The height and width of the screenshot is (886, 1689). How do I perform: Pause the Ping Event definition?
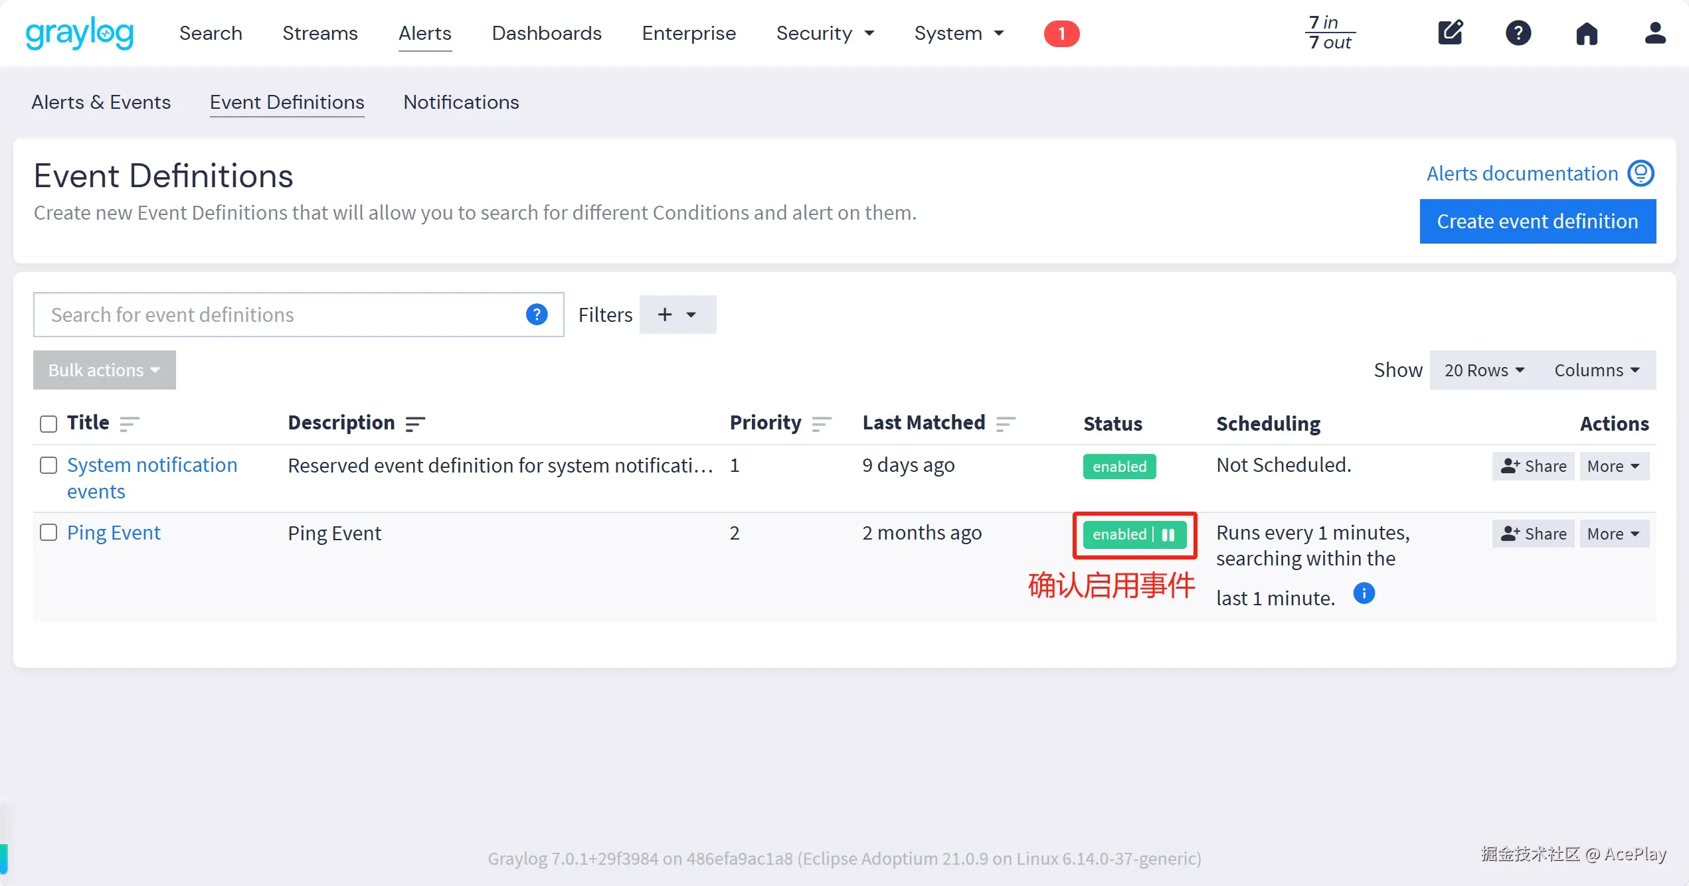[1168, 535]
